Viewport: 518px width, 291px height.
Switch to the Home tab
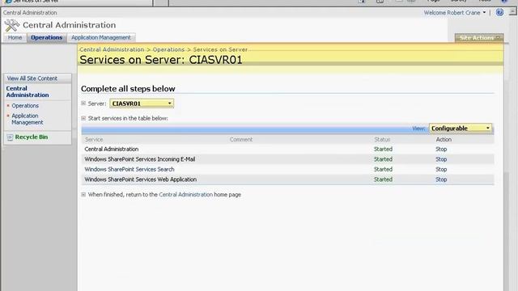tap(15, 38)
